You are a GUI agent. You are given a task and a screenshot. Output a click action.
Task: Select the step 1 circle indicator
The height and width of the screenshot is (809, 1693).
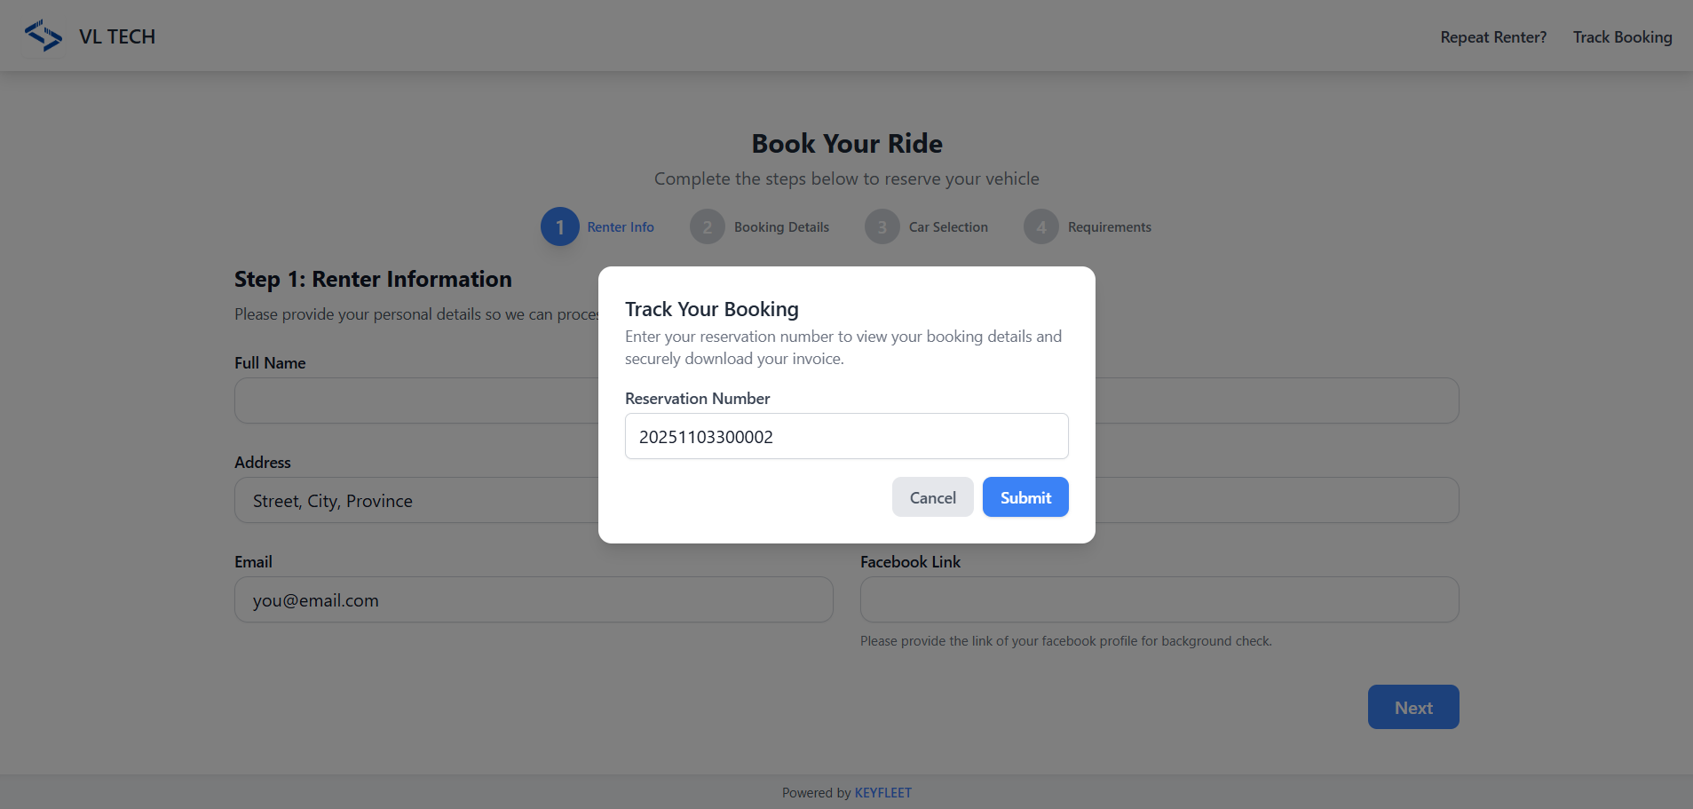coord(559,227)
